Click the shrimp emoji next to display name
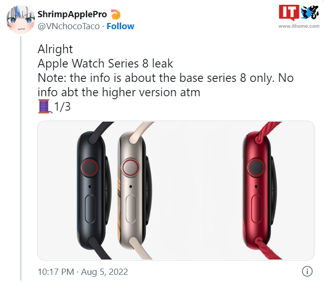 pyautogui.click(x=116, y=14)
